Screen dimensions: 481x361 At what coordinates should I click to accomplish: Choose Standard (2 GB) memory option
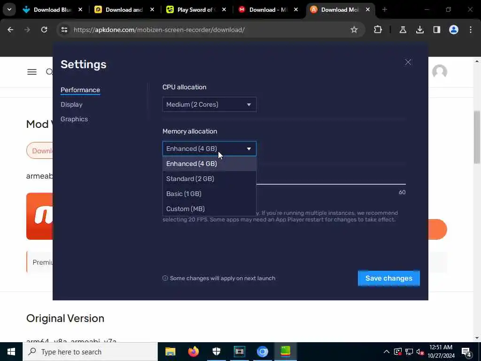[209, 179]
